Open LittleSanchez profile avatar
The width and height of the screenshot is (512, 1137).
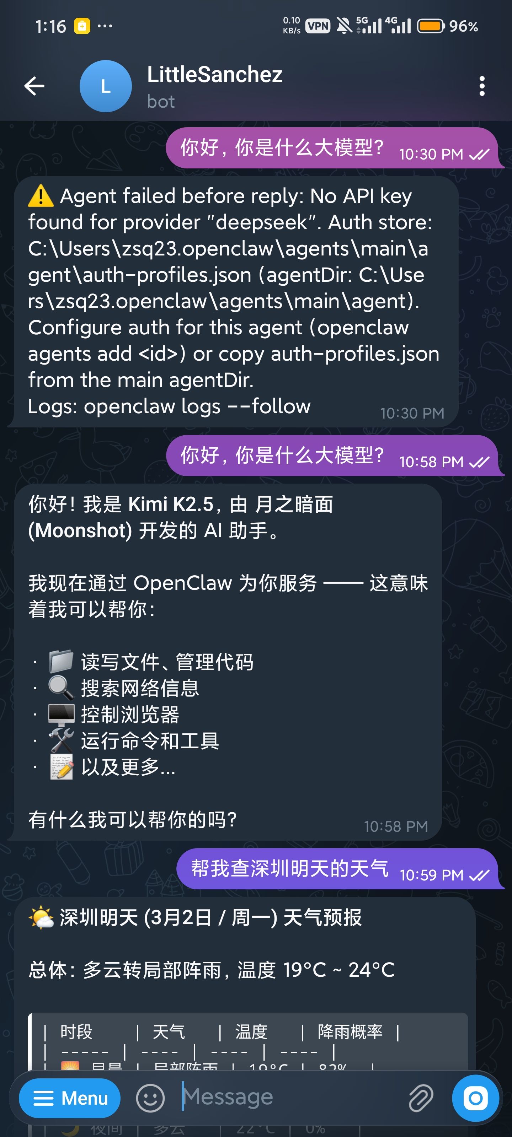[x=106, y=86]
